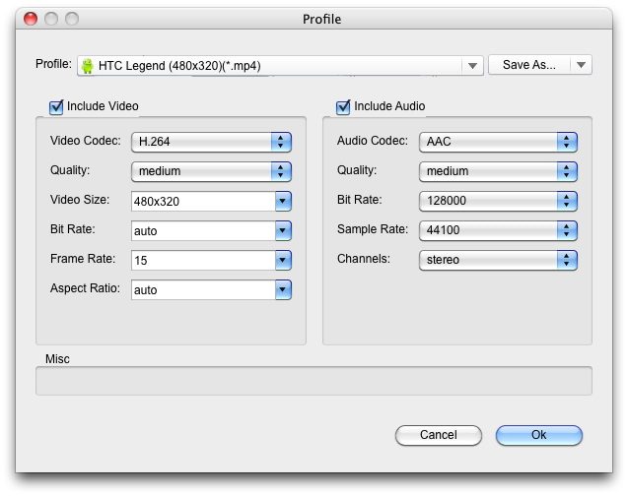Click the HTC Legend (480x320)(*.mp4) profile text
This screenshot has height=496, width=628.
click(179, 66)
